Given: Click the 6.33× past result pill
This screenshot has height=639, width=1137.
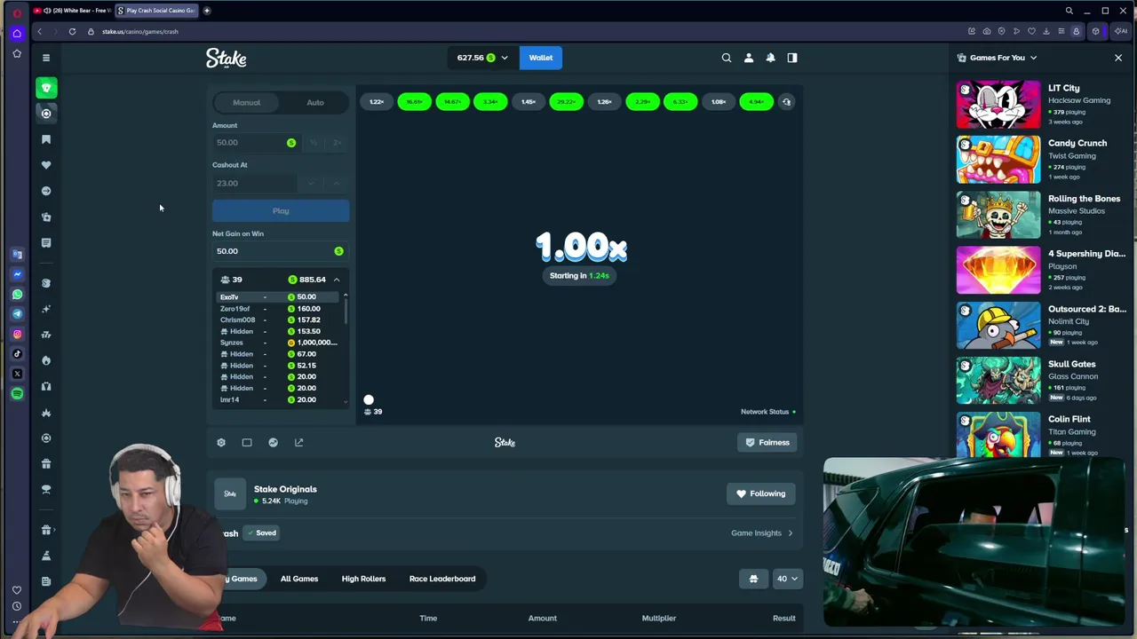Looking at the screenshot, I should (680, 102).
